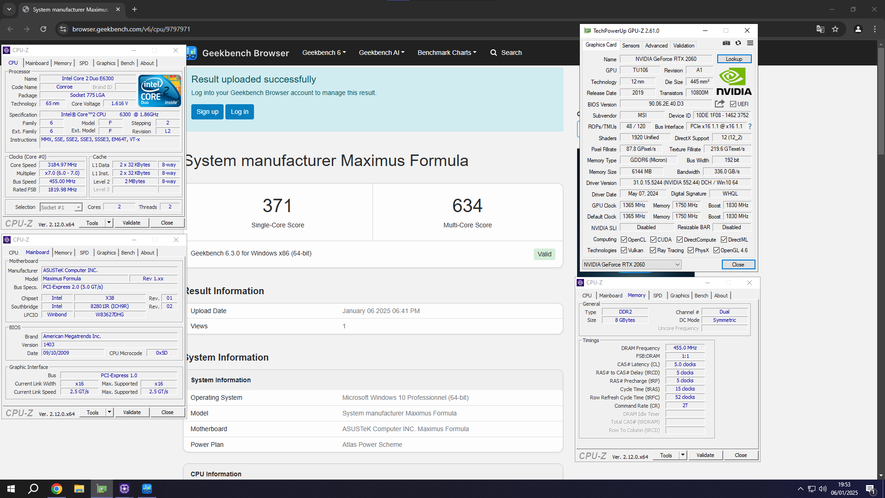
Task: Click the translate page icon in address bar
Action: 820,29
